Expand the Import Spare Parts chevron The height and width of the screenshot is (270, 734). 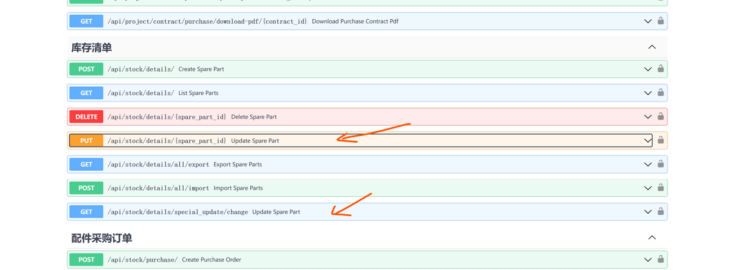pos(648,188)
